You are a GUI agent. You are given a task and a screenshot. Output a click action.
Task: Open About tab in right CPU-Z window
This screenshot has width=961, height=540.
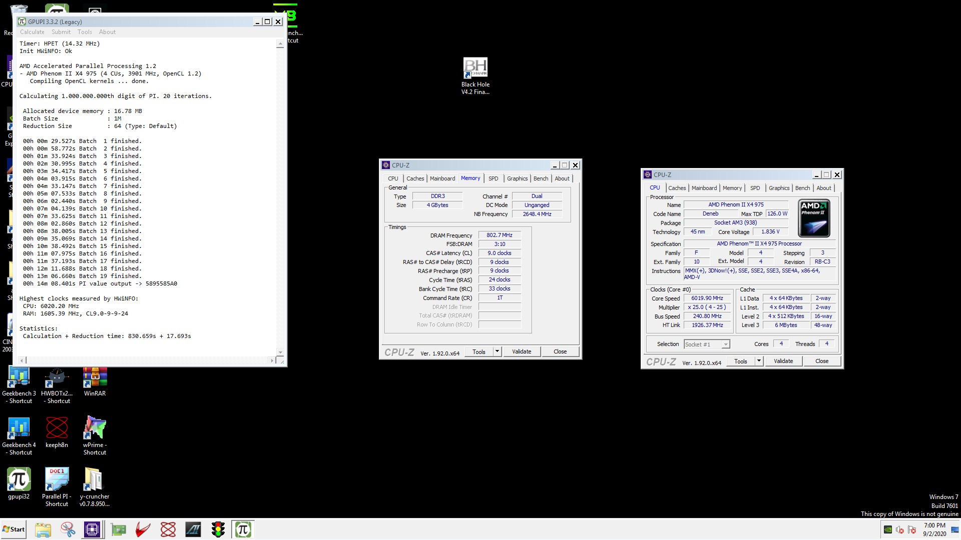(x=824, y=188)
